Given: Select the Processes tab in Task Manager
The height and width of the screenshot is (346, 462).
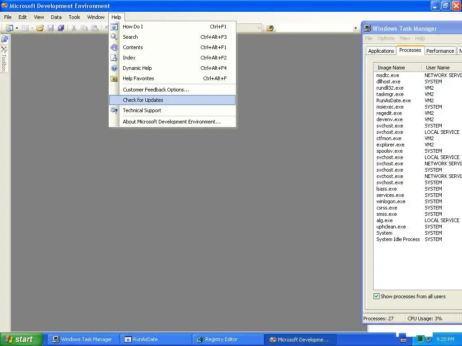Looking at the screenshot, I should coord(410,50).
